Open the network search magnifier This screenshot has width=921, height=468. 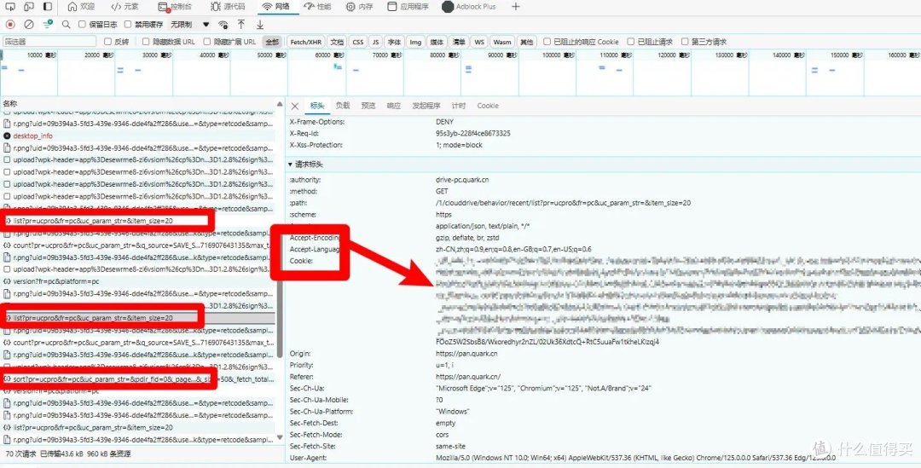pyautogui.click(x=66, y=25)
